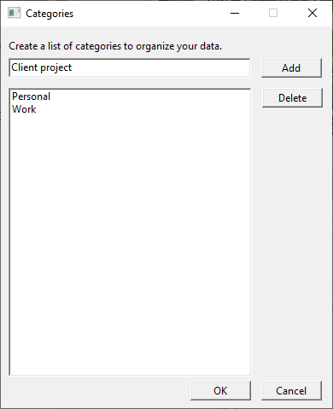
Task: Select the Work category in list
Action: pos(24,109)
